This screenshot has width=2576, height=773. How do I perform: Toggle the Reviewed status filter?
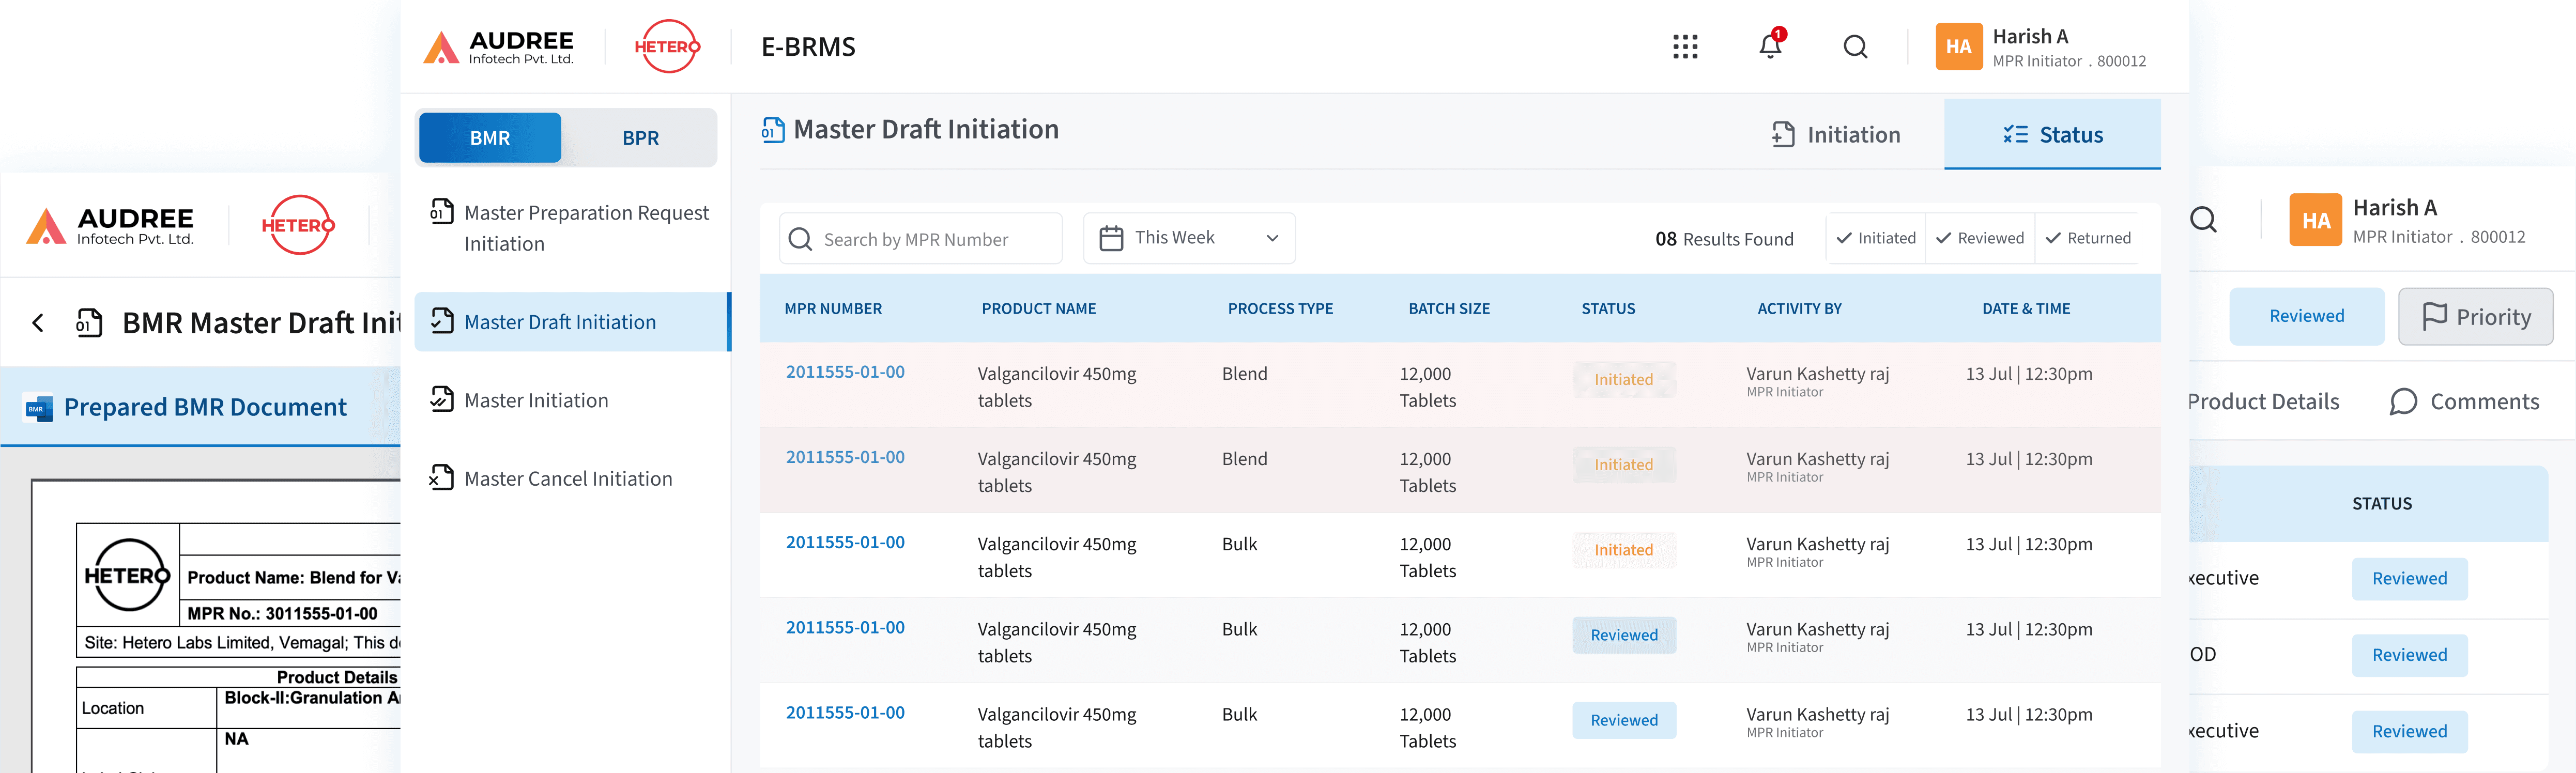tap(1979, 238)
